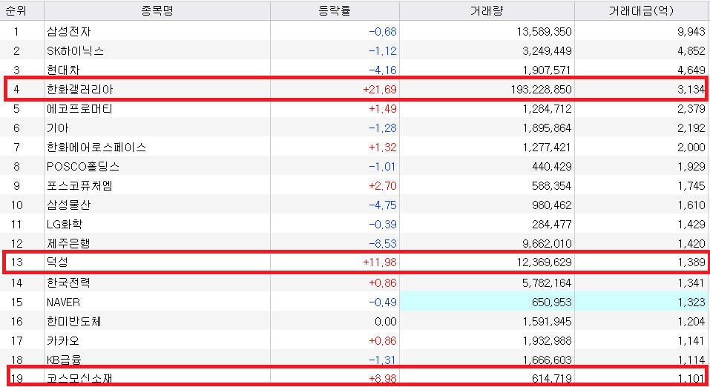Click the +1.49 change rate value
This screenshot has height=387, width=710.
[x=383, y=109]
